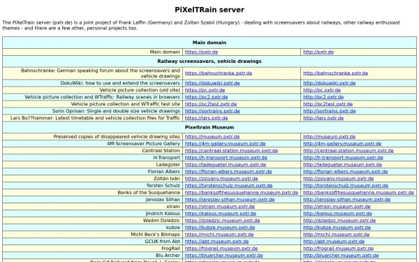Screen dimensions: 419x262
Task: Open http://sortrains.pxtr.de link
Action: tap(329, 111)
